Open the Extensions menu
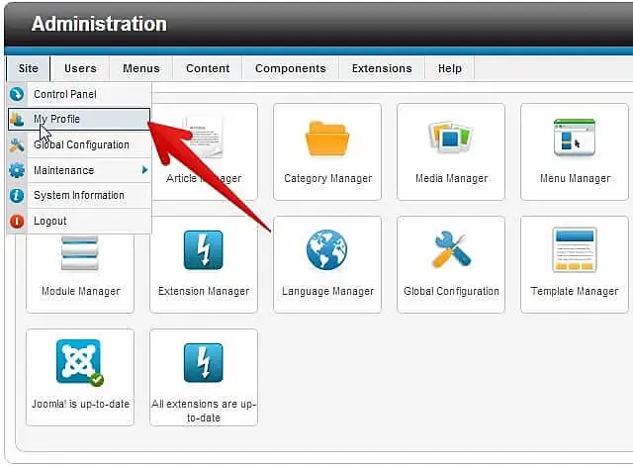Image resolution: width=633 pixels, height=466 pixels. pyautogui.click(x=382, y=68)
